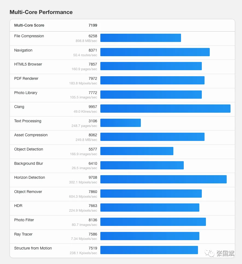Click the Navigation benchmark bar
This screenshot has height=264, width=242.
coord(155,52)
